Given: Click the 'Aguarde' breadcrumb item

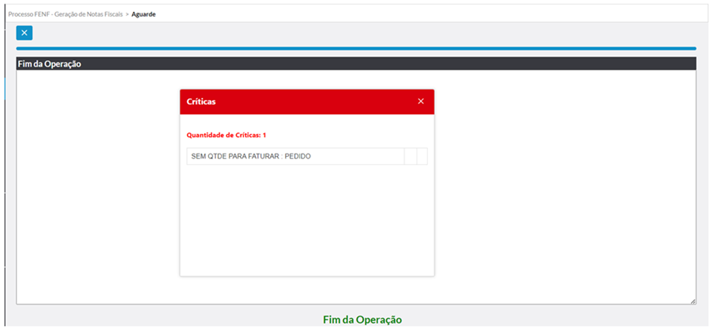Looking at the screenshot, I should (x=143, y=14).
